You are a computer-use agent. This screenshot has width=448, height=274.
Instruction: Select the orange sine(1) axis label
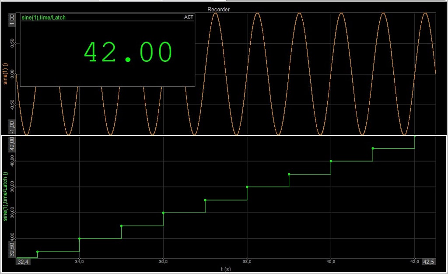[x=5, y=74]
